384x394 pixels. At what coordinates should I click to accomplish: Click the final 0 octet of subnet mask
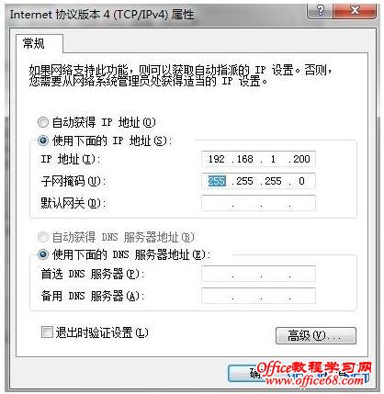point(301,181)
